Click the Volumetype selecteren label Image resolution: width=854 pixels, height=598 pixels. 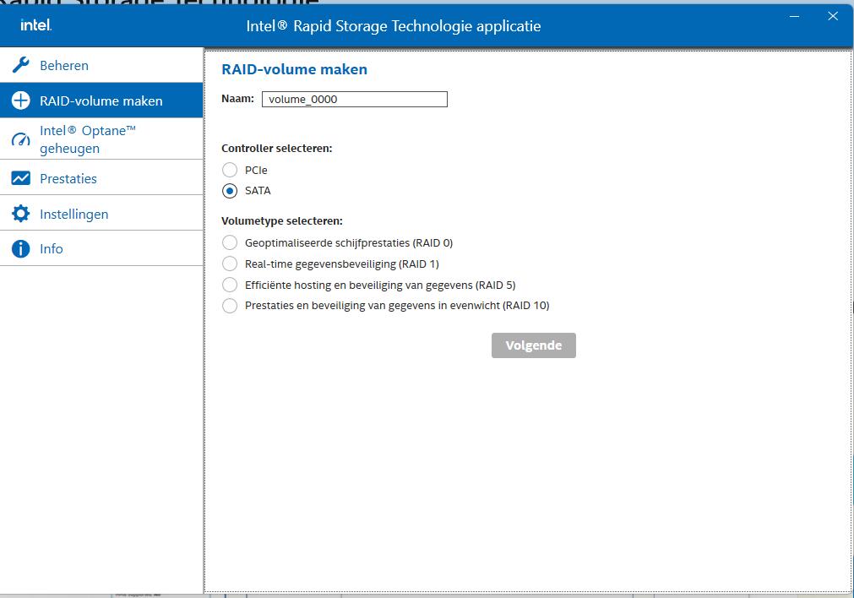tap(281, 221)
